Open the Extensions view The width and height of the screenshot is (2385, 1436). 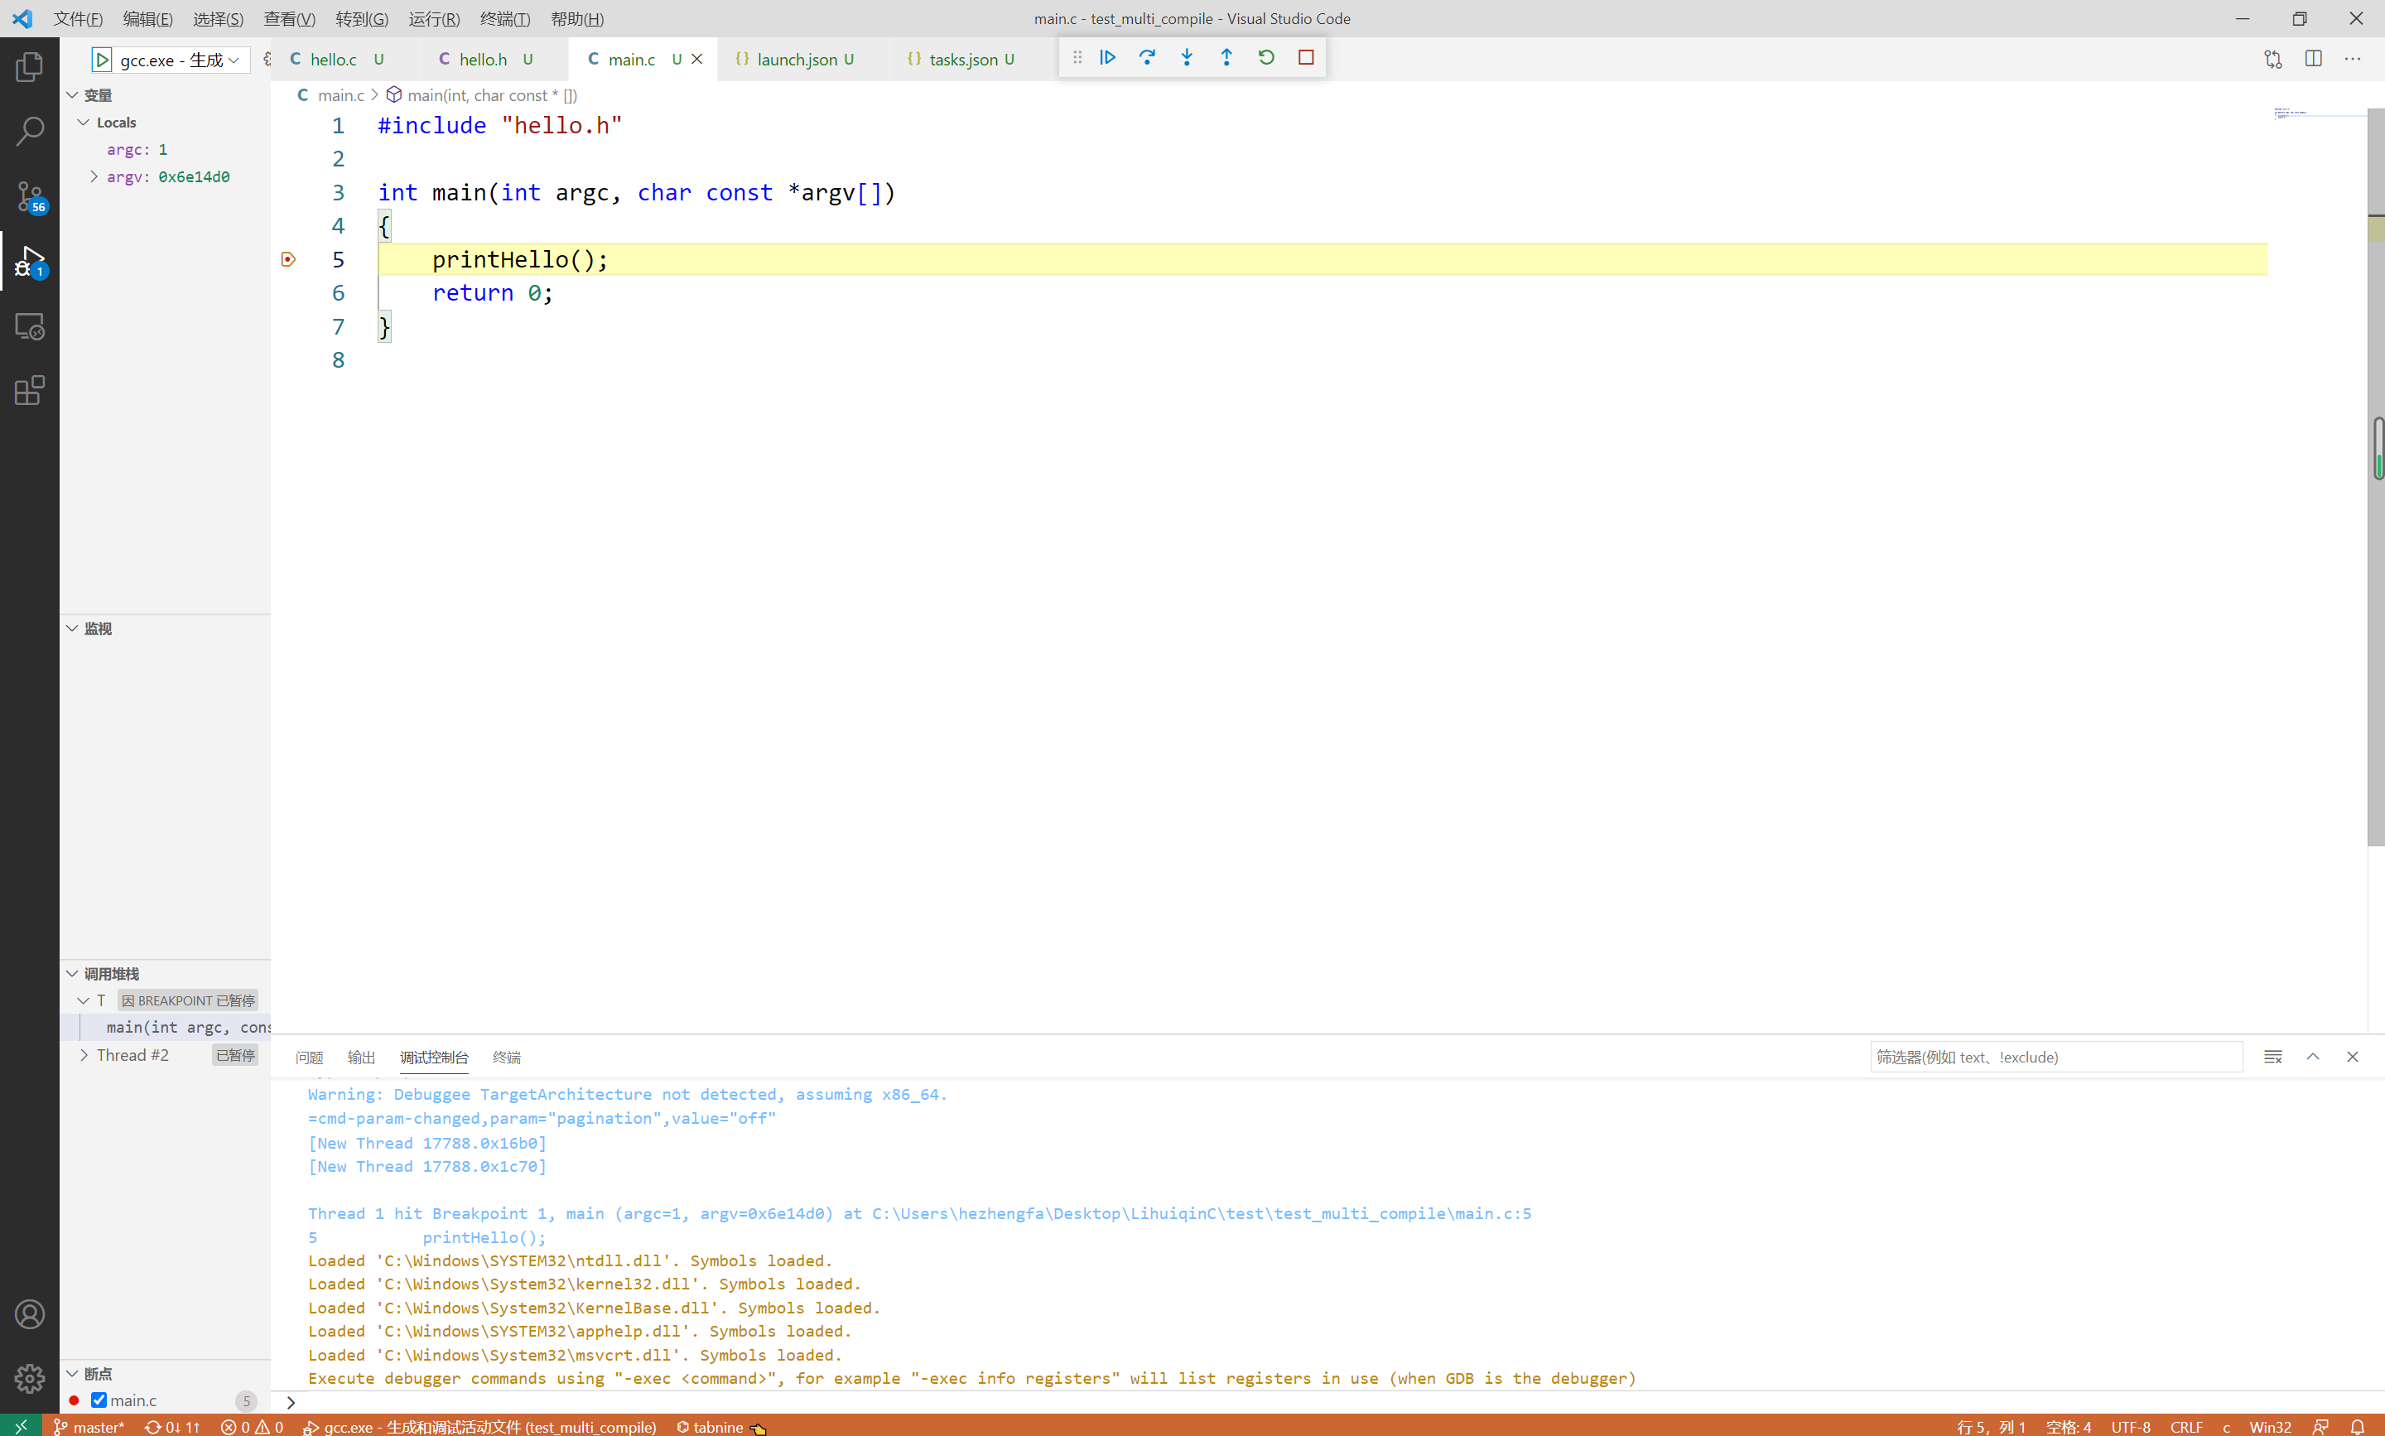(x=30, y=390)
